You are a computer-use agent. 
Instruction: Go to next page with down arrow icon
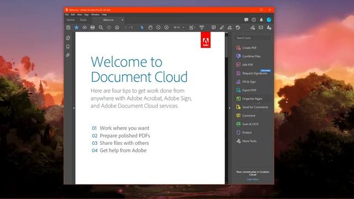117,28
